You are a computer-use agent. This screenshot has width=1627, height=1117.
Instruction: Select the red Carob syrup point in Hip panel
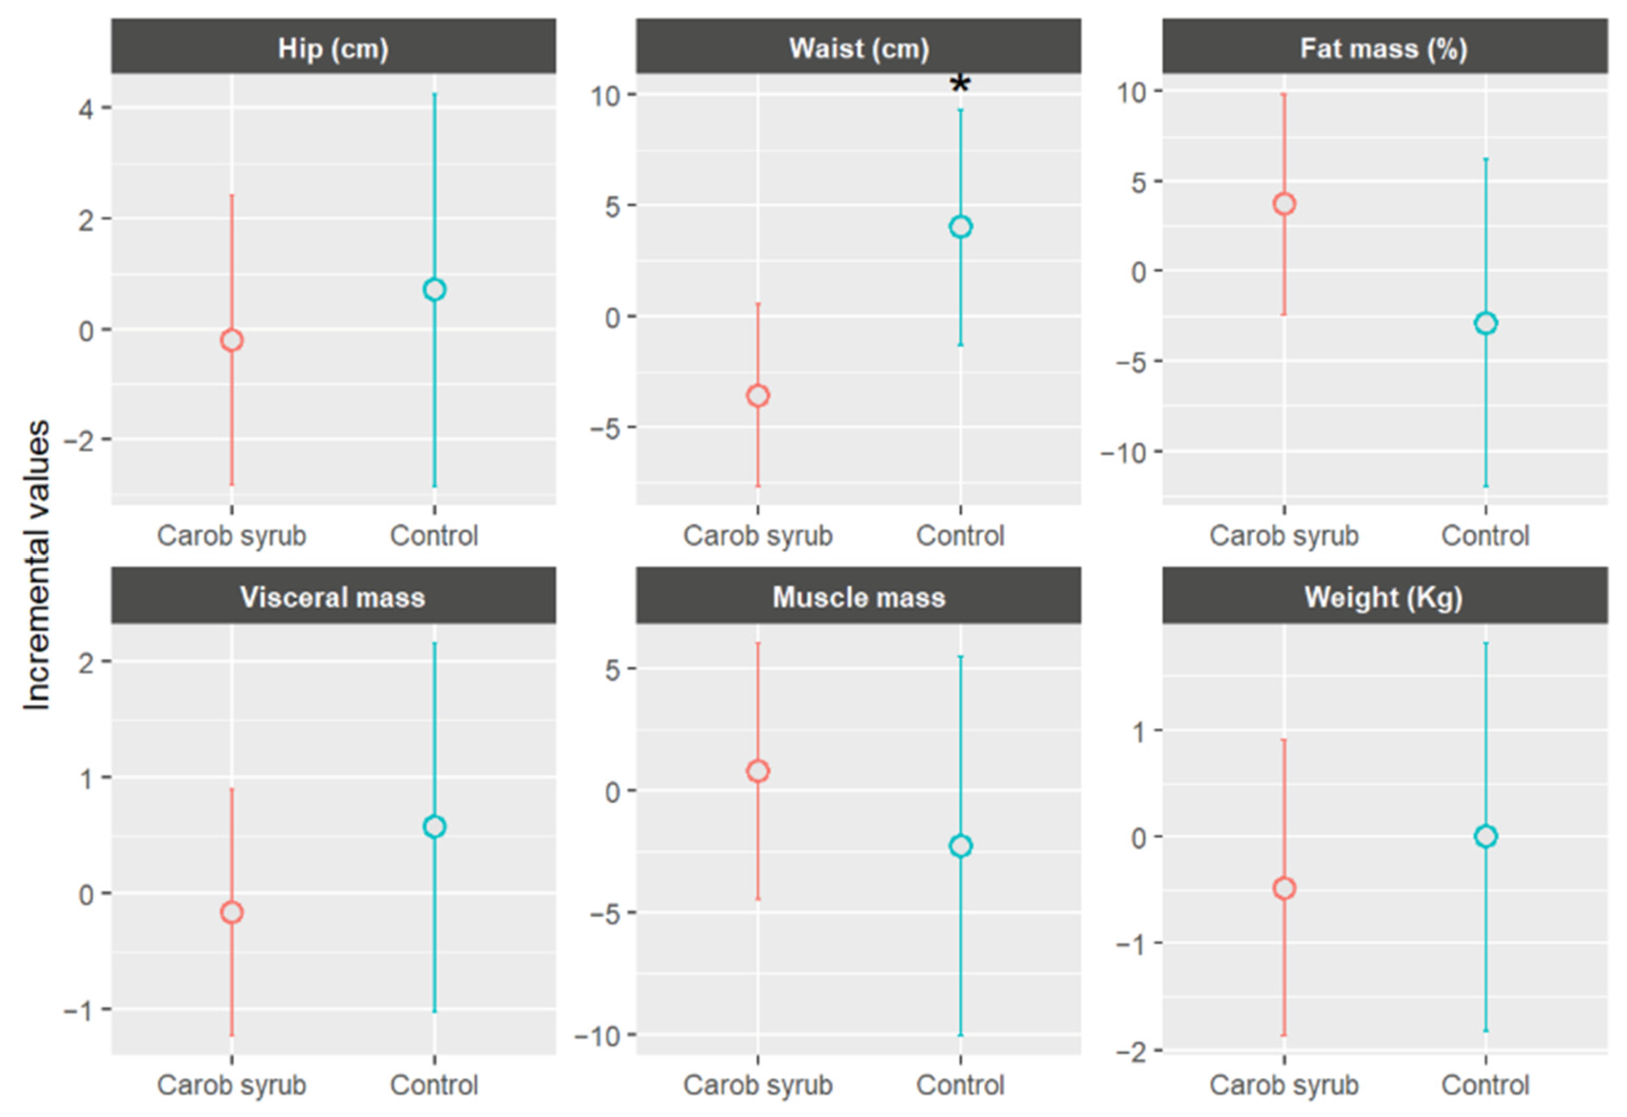231,340
